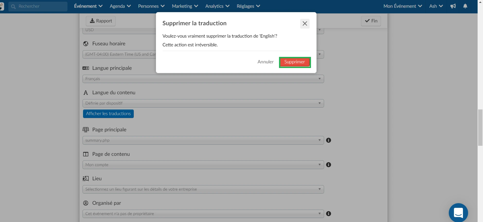Click the Organisé par label
Viewport: 483px width, 222px height.
106,203
